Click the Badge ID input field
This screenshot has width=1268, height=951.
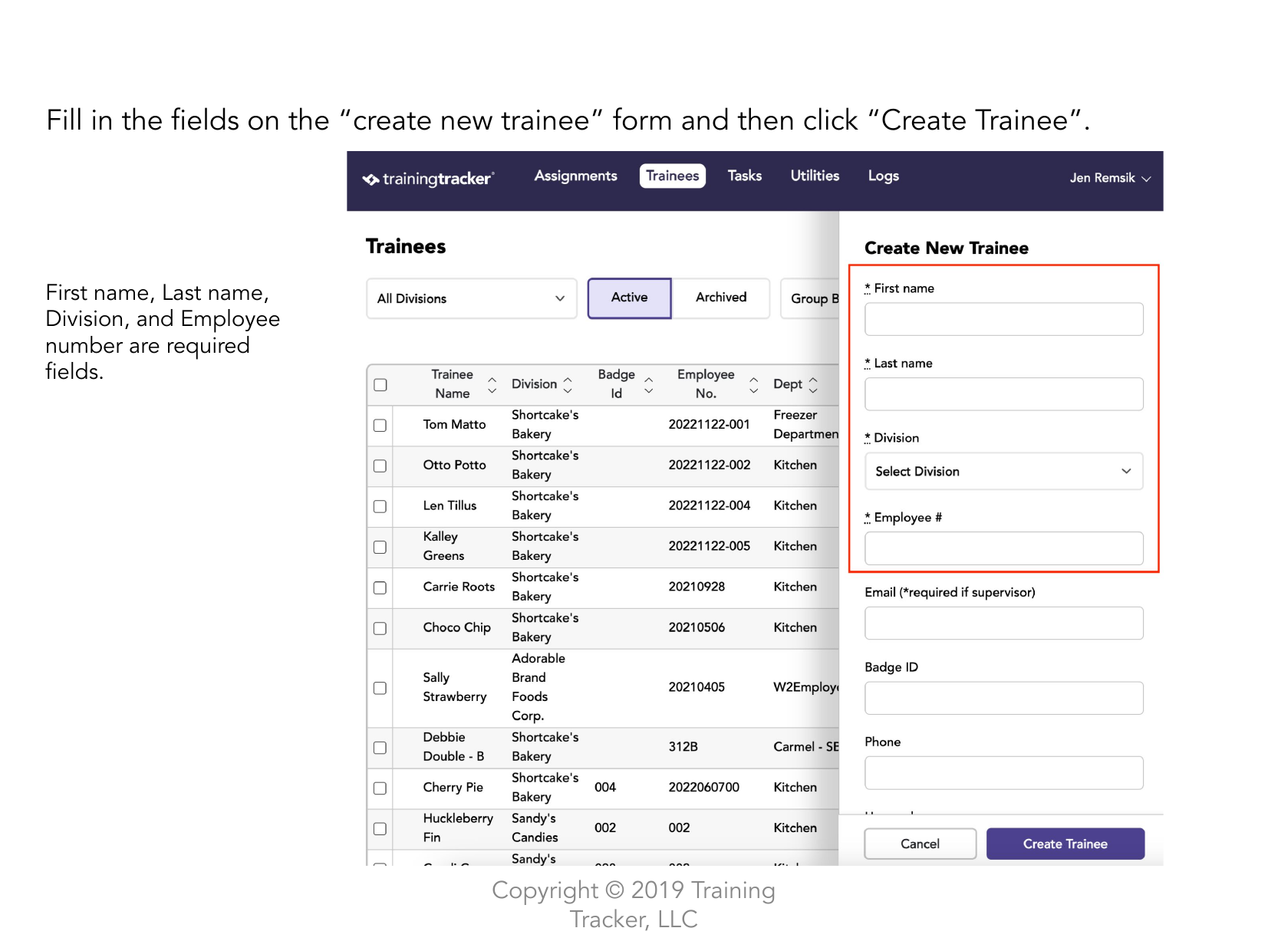pyautogui.click(x=1003, y=698)
